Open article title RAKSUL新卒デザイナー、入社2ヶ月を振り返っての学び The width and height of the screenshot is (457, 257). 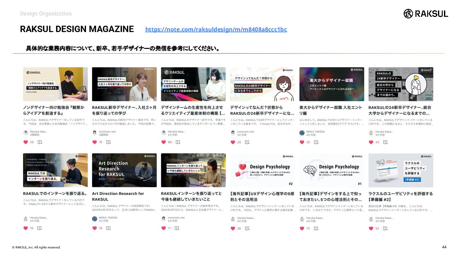point(124,110)
